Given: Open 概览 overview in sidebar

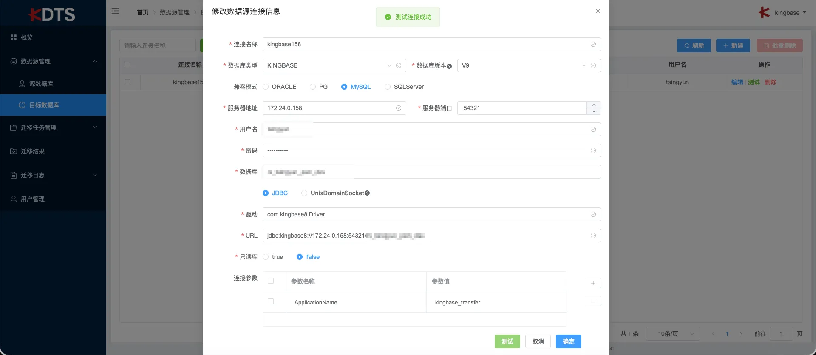Looking at the screenshot, I should pyautogui.click(x=53, y=37).
